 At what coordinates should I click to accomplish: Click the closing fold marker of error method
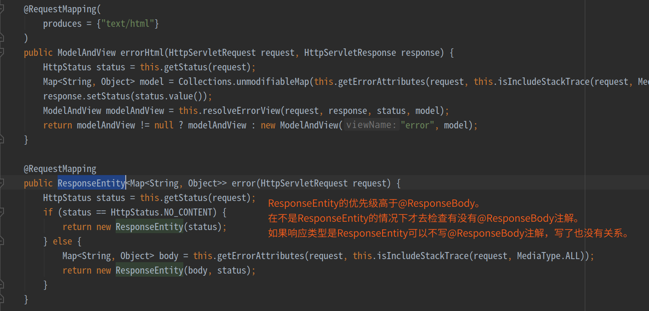pos(1,299)
